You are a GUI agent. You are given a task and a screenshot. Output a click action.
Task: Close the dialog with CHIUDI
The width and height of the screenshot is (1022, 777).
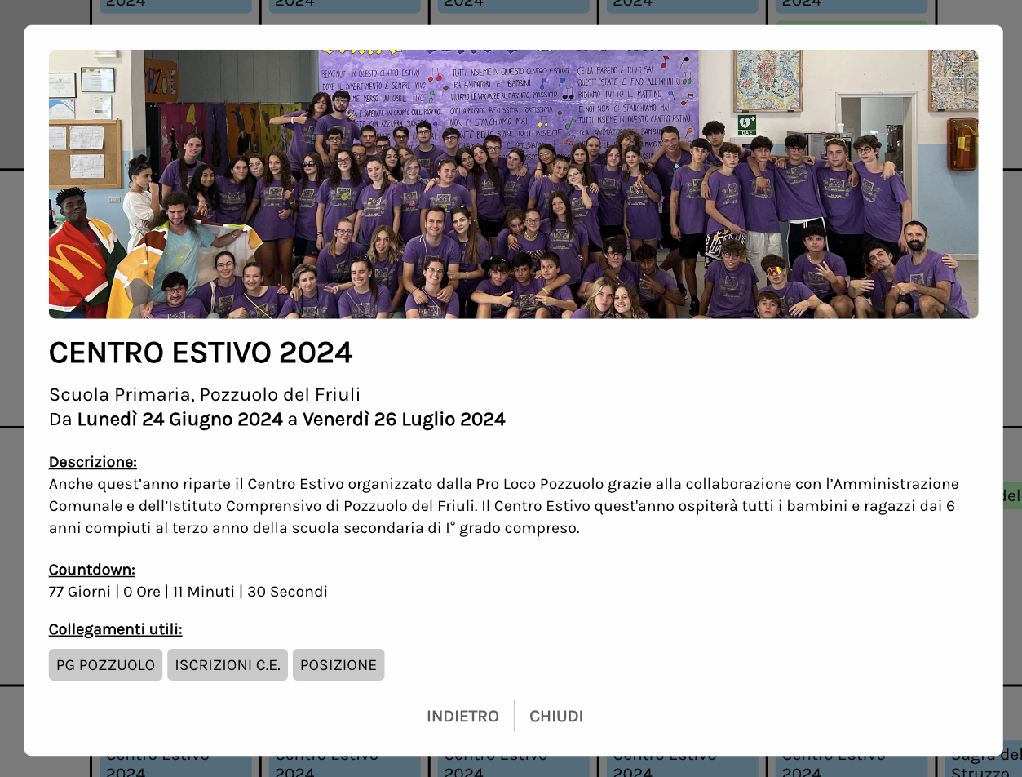(556, 717)
